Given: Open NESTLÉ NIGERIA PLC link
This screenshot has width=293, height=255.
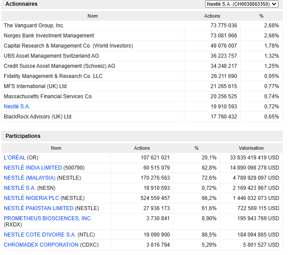Looking at the screenshot, I should (x=31, y=198).
